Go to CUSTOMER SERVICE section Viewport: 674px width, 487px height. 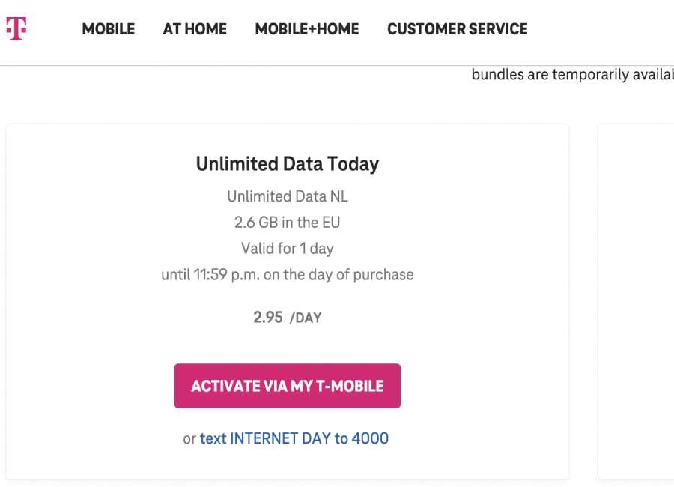(458, 29)
